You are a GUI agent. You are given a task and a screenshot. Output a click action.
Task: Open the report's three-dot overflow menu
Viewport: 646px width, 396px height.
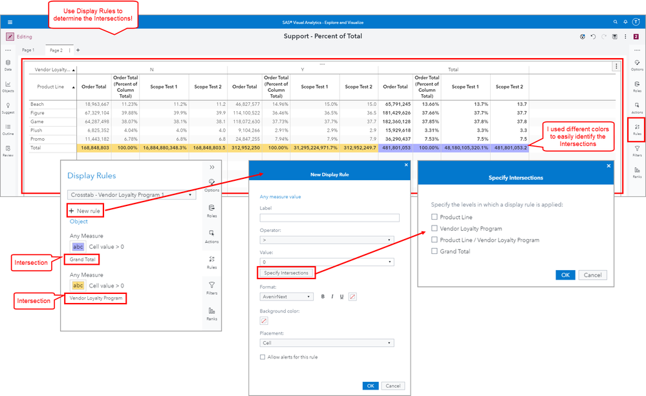(x=625, y=37)
